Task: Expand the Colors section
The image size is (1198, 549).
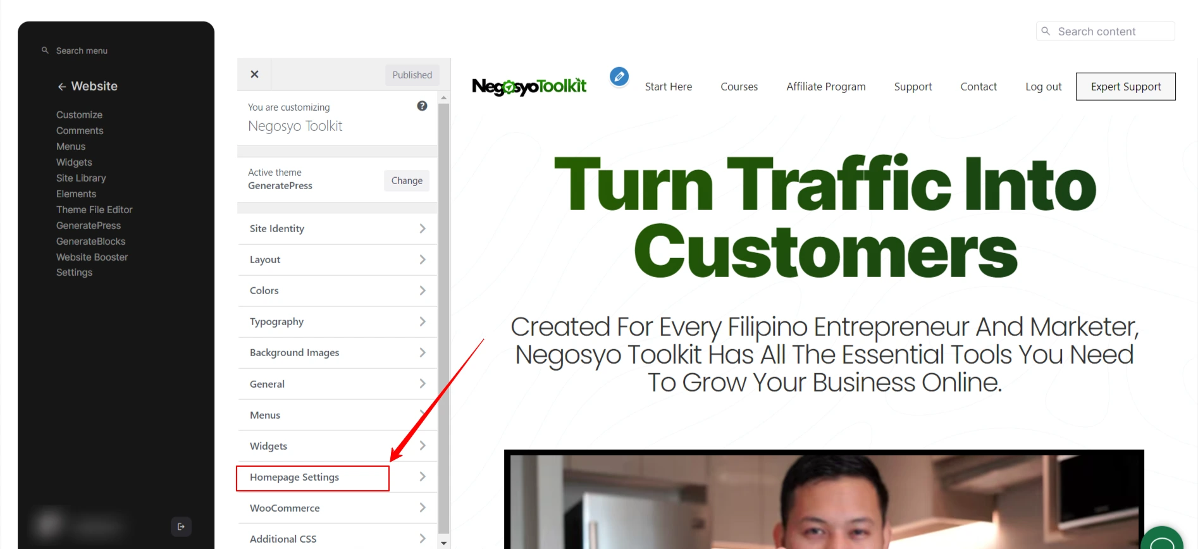Action: 337,290
